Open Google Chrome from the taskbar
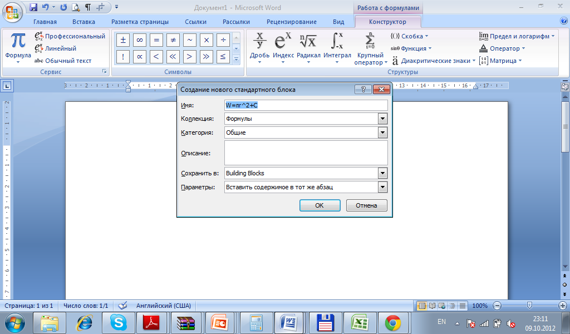This screenshot has width=570, height=334. [393, 323]
